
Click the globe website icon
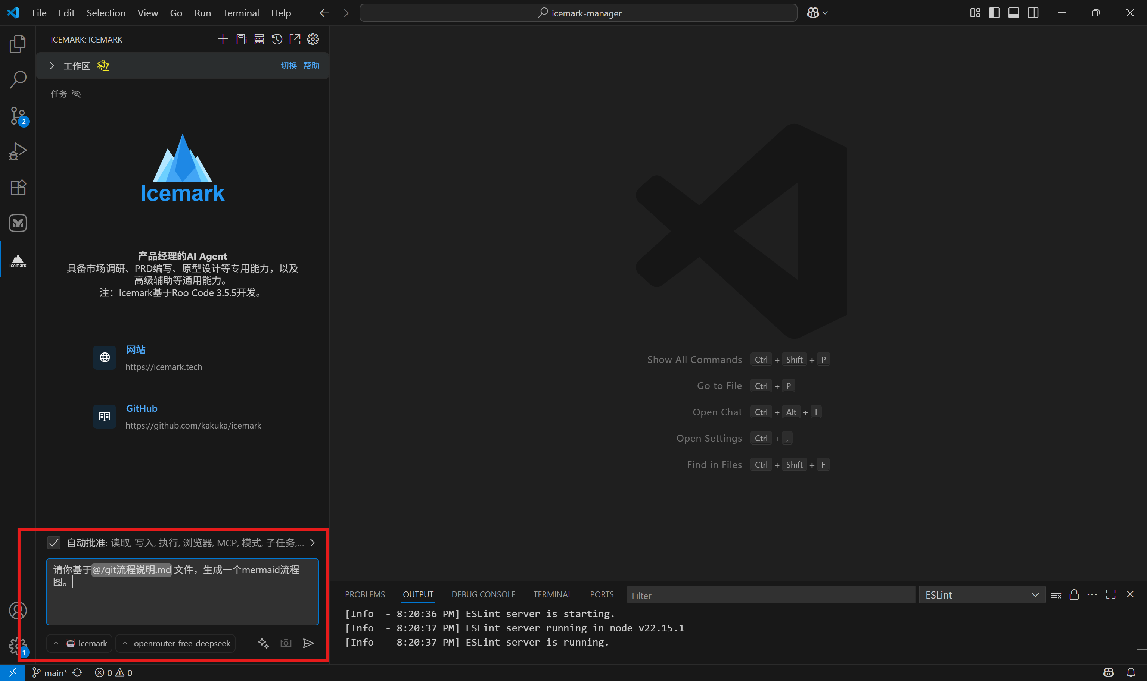pyautogui.click(x=105, y=358)
